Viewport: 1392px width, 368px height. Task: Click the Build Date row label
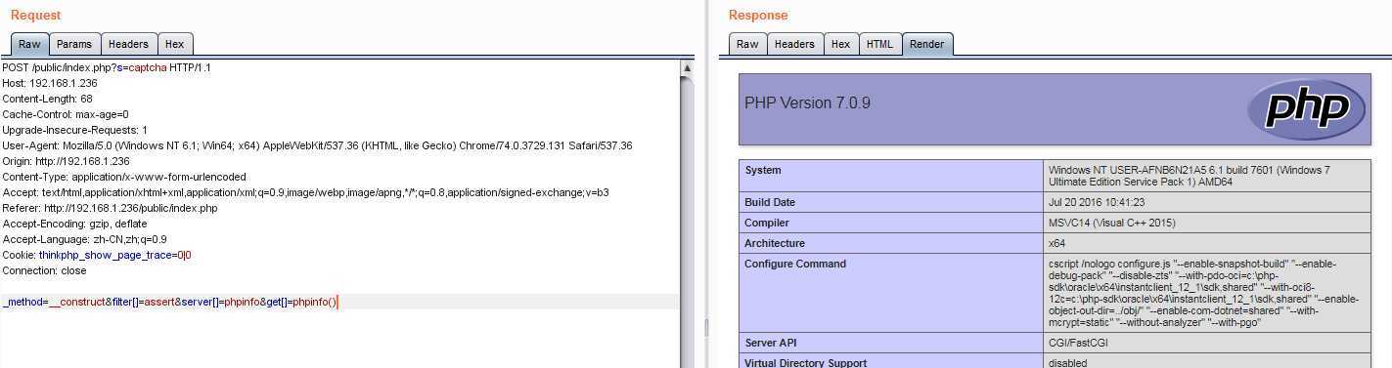[x=770, y=202]
